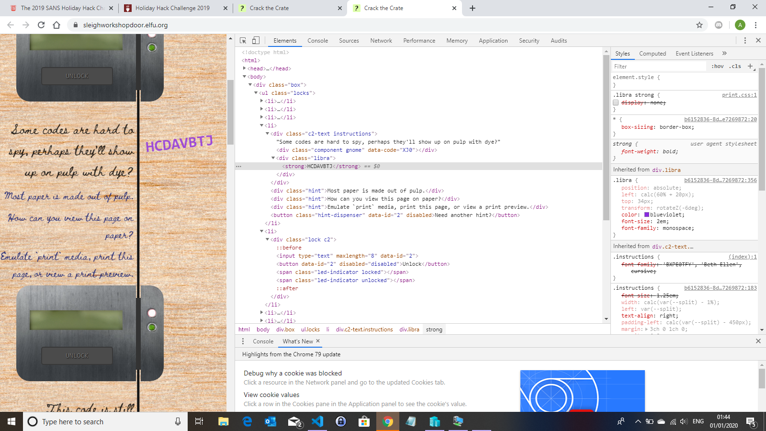Open DevTools customize menu (three dots)
Image resolution: width=766 pixels, height=431 pixels.
[x=745, y=41]
